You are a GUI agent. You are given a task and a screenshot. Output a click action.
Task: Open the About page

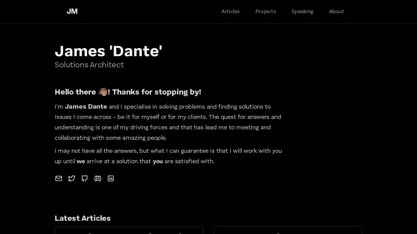[x=336, y=11]
